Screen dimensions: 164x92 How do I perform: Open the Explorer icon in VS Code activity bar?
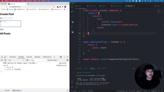coord(72,6)
